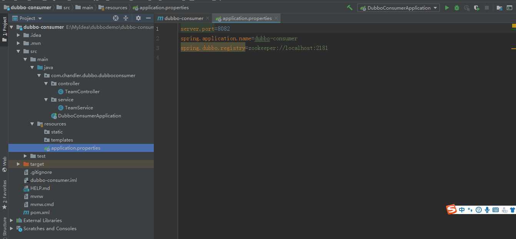Collapse the java folder arrow

32,67
